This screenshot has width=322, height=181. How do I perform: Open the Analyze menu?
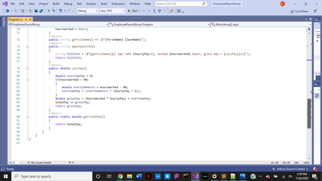[x=91, y=4]
